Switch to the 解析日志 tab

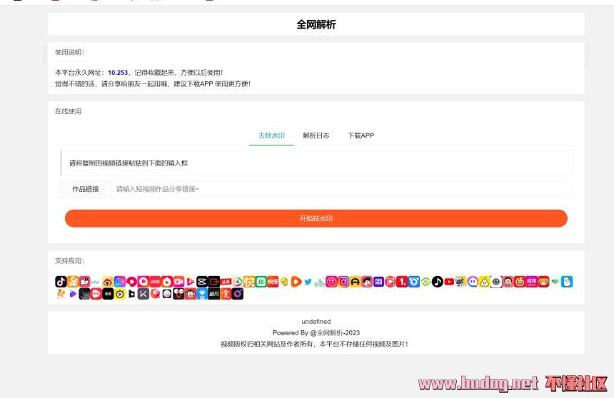point(316,136)
